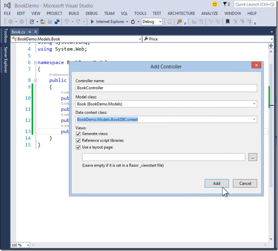Click the clear bookmarks icon
The width and height of the screenshot is (278, 251).
click(249, 22)
